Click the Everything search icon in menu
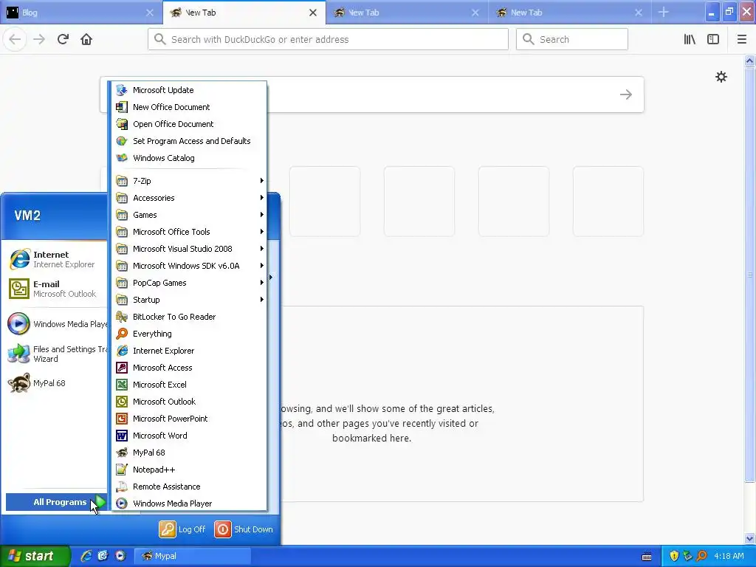The height and width of the screenshot is (567, 756). click(x=122, y=334)
